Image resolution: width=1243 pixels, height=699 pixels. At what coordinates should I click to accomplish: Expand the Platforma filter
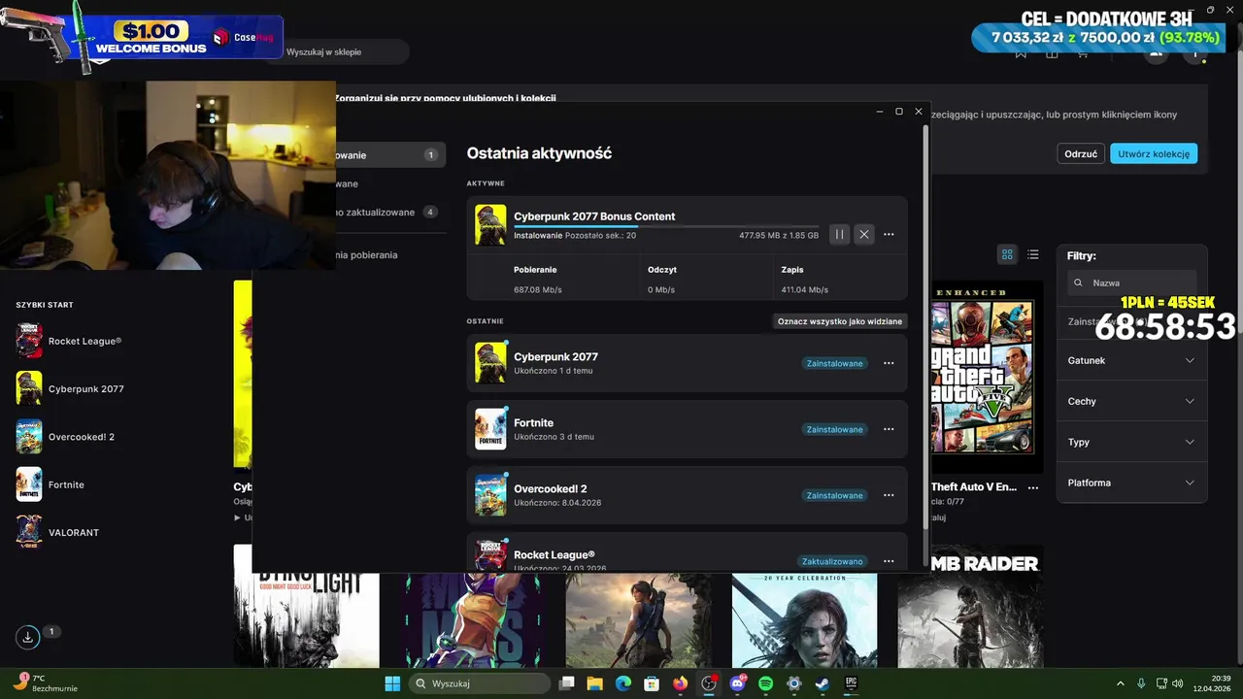pos(1132,483)
